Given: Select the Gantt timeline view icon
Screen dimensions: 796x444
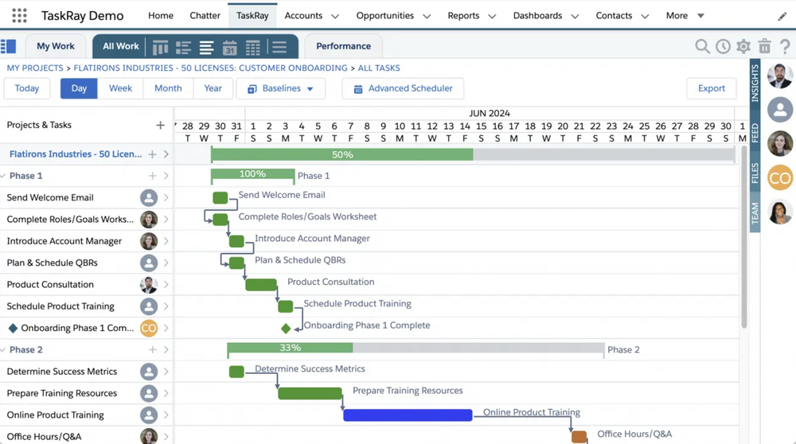Looking at the screenshot, I should click(x=206, y=47).
